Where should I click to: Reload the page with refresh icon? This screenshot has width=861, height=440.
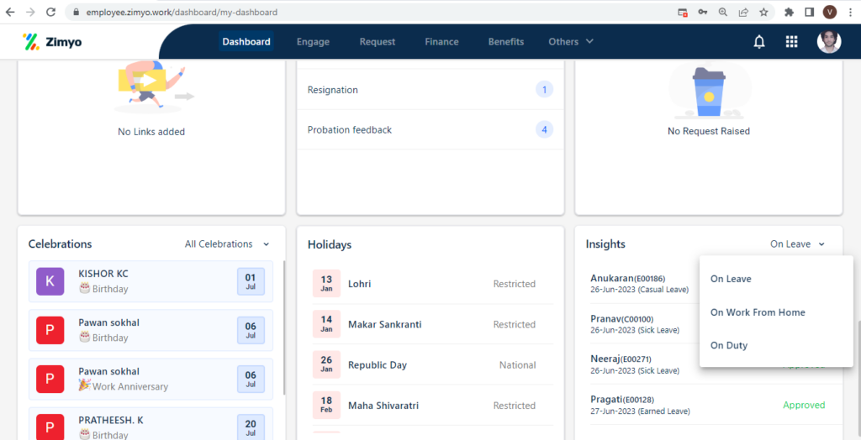pyautogui.click(x=50, y=12)
